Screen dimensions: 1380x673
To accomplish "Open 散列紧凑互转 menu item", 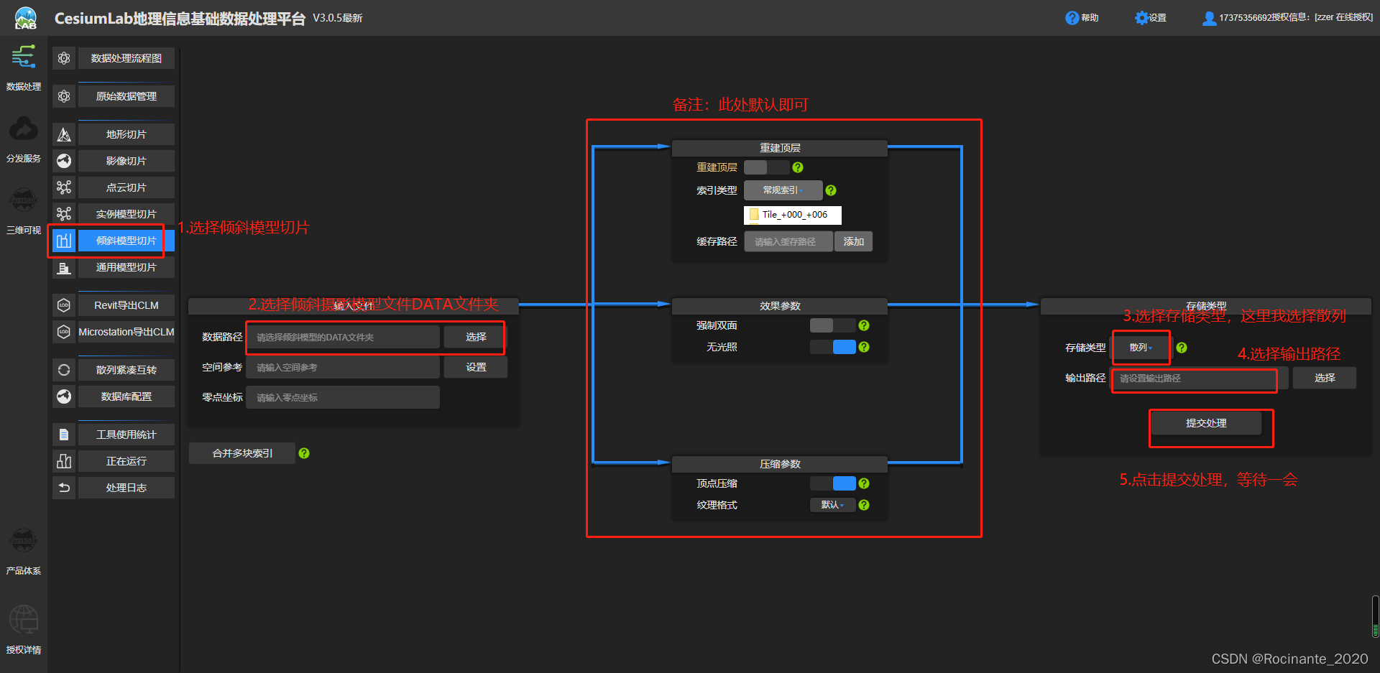I will 126,370.
